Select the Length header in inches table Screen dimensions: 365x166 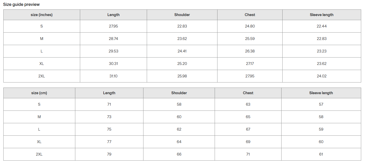(113, 15)
